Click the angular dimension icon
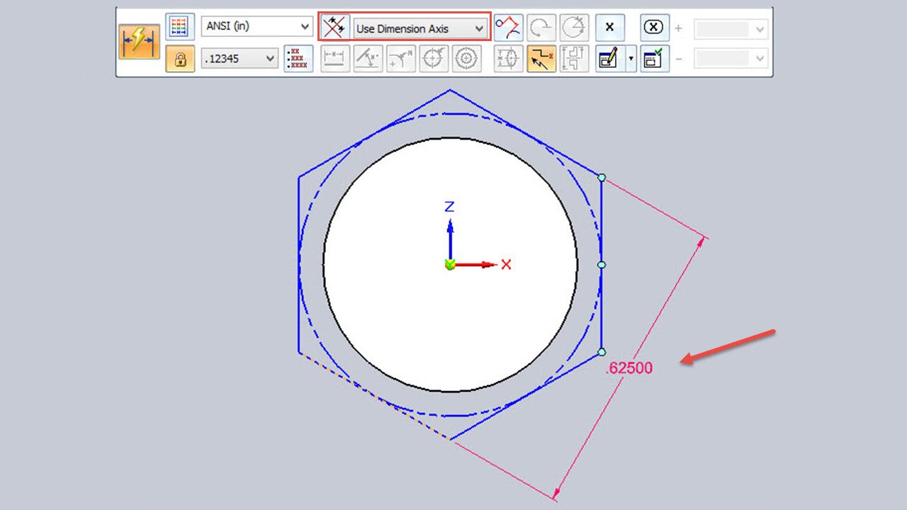This screenshot has width=907, height=510. (368, 59)
